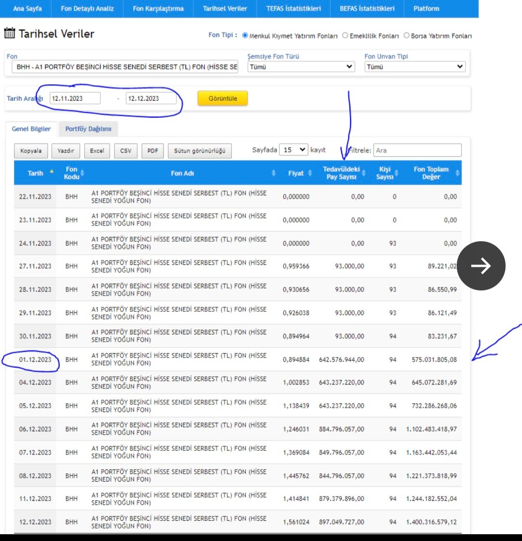The image size is (522, 541).
Task: Click price value 1,561024
Action: (296, 522)
